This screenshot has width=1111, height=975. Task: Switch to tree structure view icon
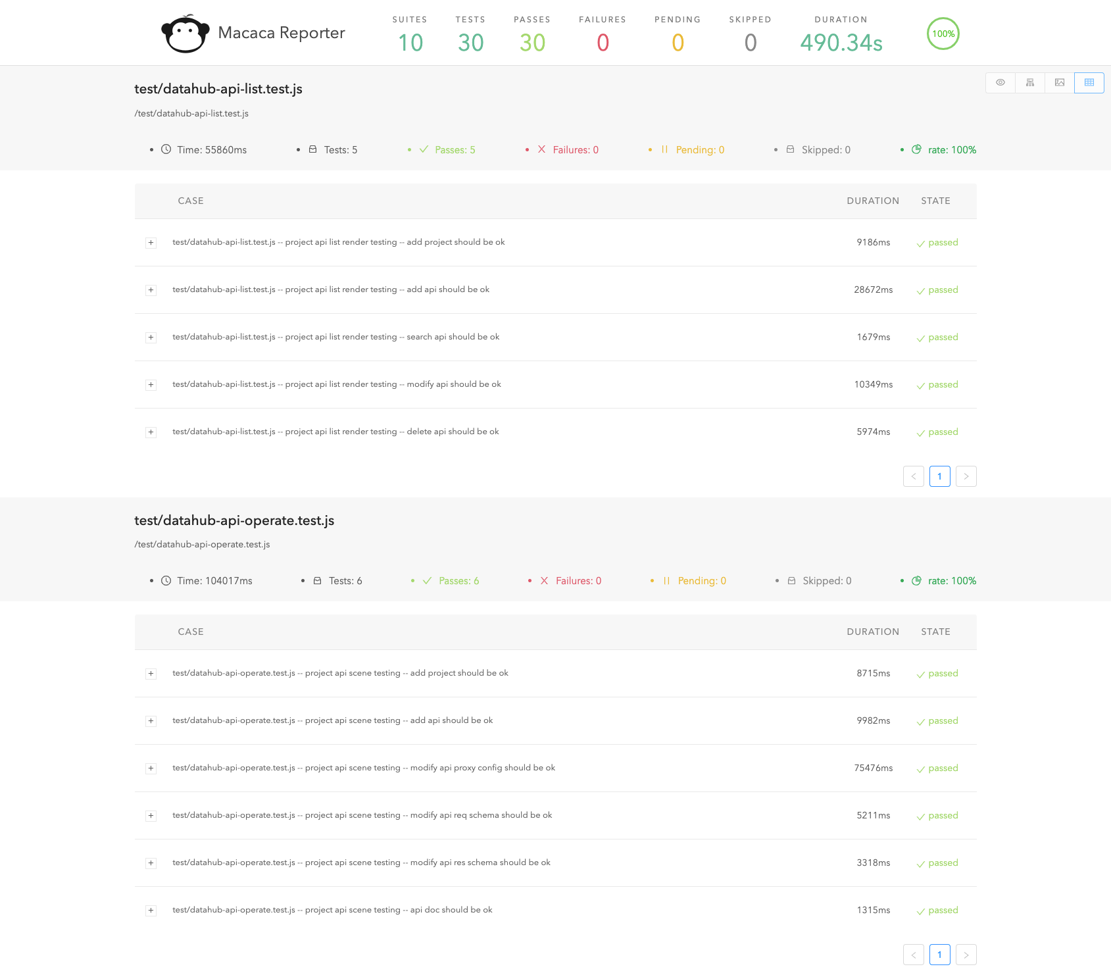click(1029, 83)
